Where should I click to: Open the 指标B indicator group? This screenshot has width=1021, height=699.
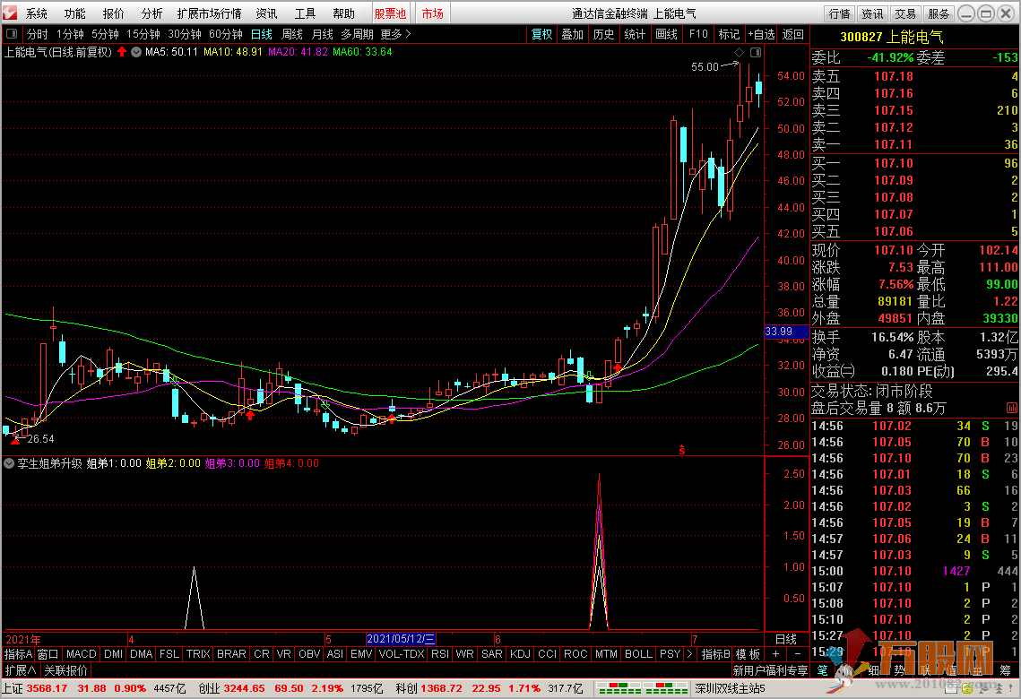coord(715,654)
